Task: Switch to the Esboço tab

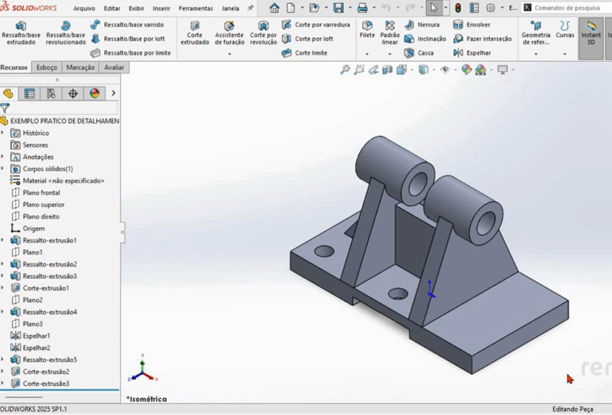Action: (x=47, y=67)
